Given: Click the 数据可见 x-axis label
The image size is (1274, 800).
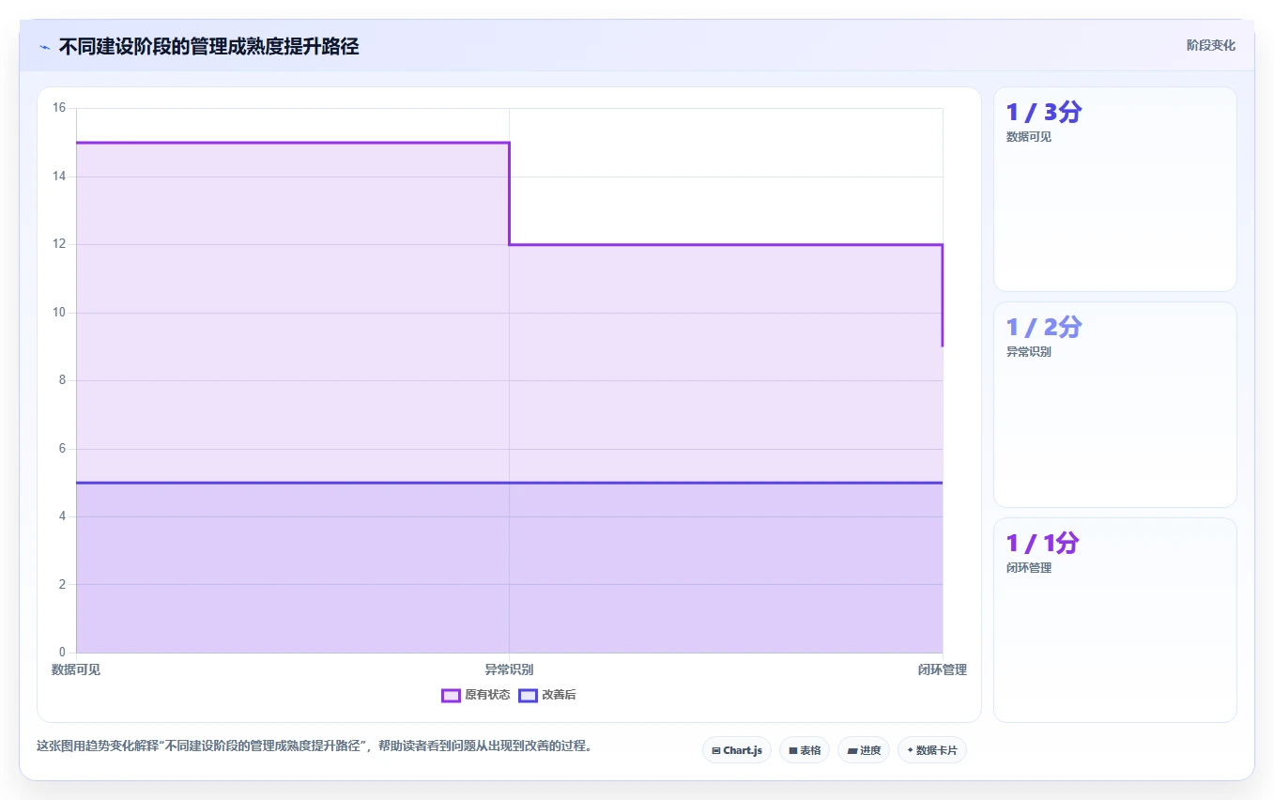Looking at the screenshot, I should point(76,669).
